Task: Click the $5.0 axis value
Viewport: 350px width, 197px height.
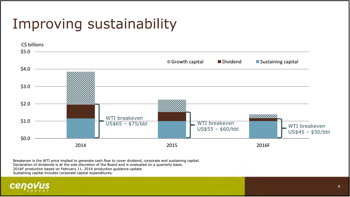Action: [x=25, y=52]
